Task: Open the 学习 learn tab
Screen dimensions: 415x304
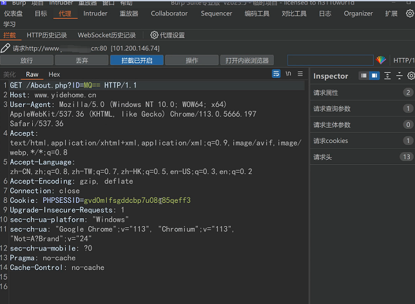Action: [x=10, y=24]
